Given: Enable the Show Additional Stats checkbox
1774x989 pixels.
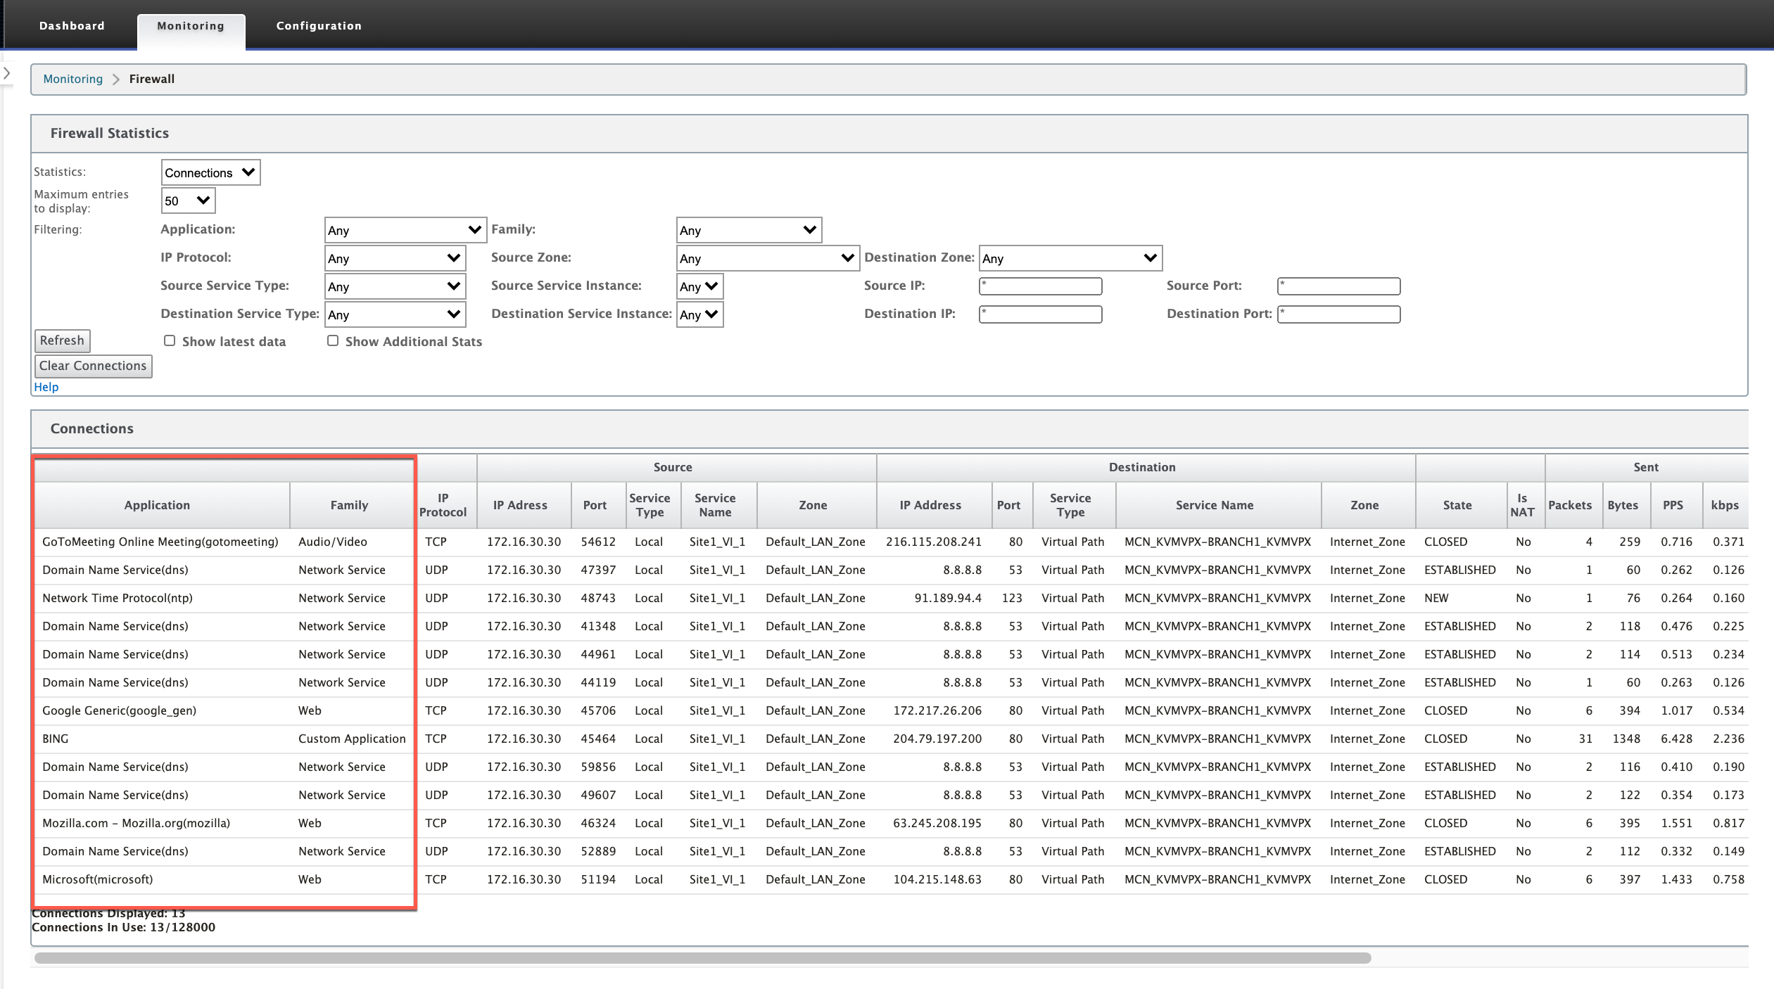Looking at the screenshot, I should tap(333, 340).
